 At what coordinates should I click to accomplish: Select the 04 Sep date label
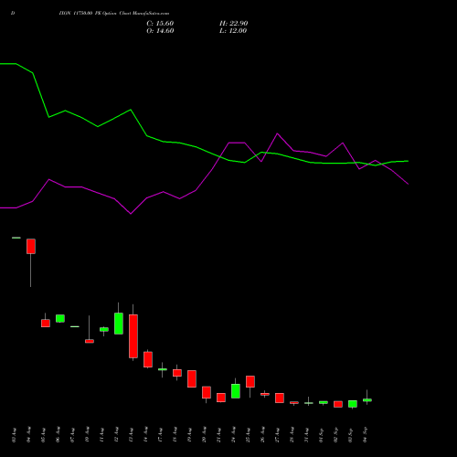[366, 435]
